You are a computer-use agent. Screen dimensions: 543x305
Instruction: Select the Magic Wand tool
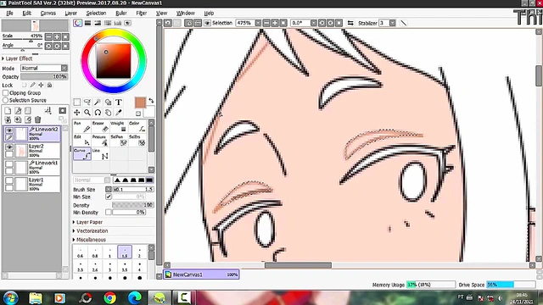point(98,102)
